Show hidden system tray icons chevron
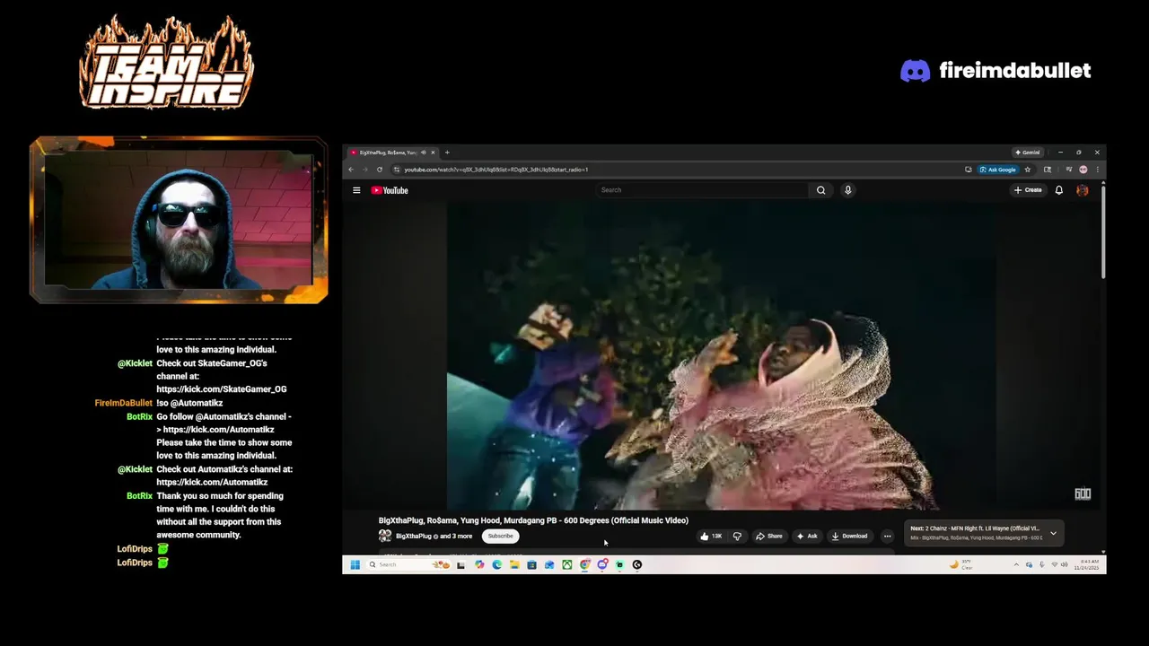 [x=1016, y=564]
